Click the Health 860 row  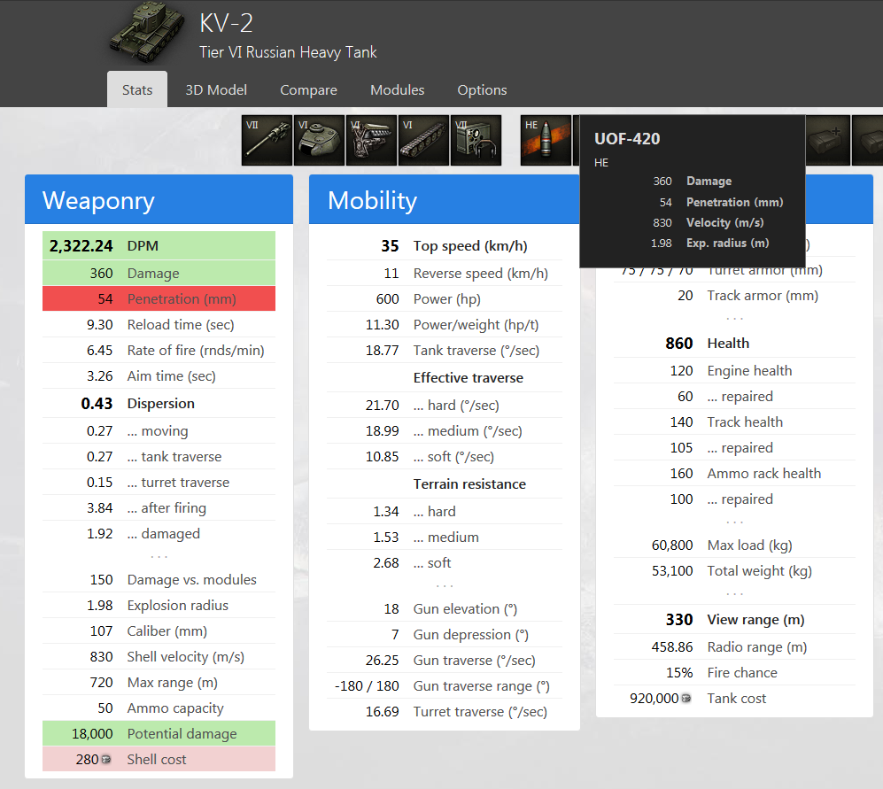click(x=734, y=343)
